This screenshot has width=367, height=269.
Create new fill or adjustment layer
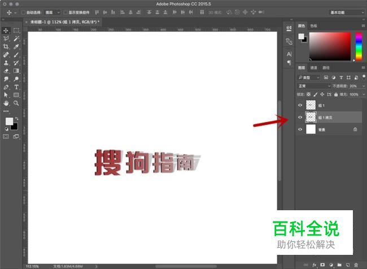click(331, 265)
